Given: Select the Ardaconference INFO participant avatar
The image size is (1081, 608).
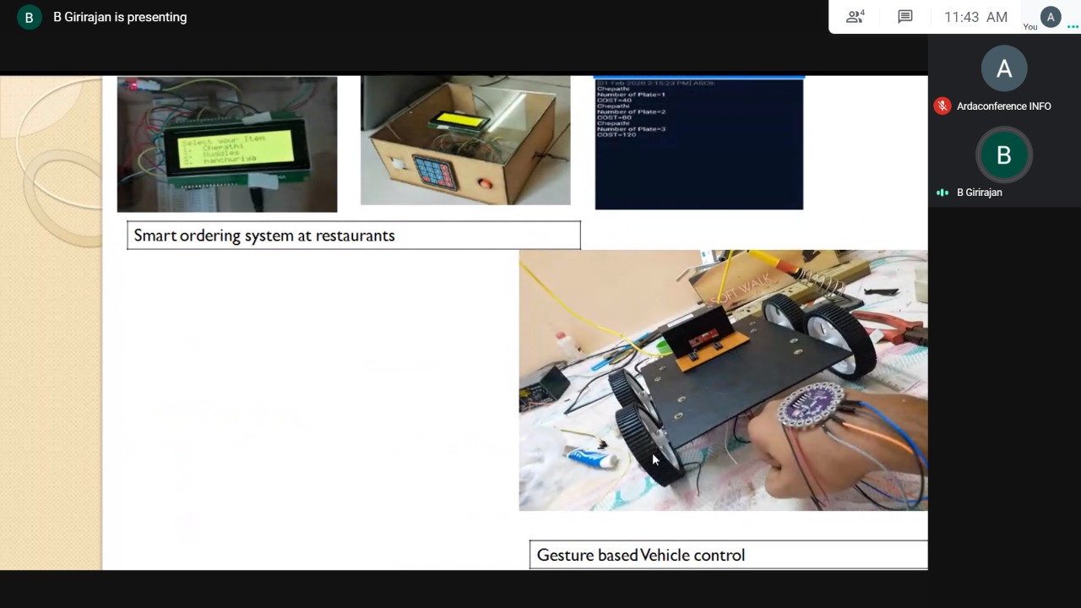Looking at the screenshot, I should click(x=1004, y=69).
